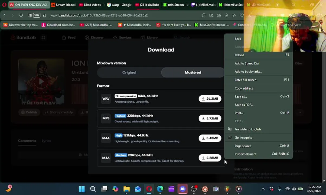Click the heart bookmark icon in address bar
The height and width of the screenshot is (195, 326).
click(x=242, y=15)
